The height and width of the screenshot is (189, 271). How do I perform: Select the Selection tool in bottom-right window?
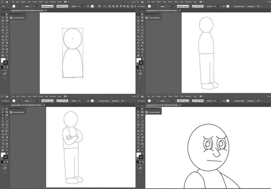[138, 109]
